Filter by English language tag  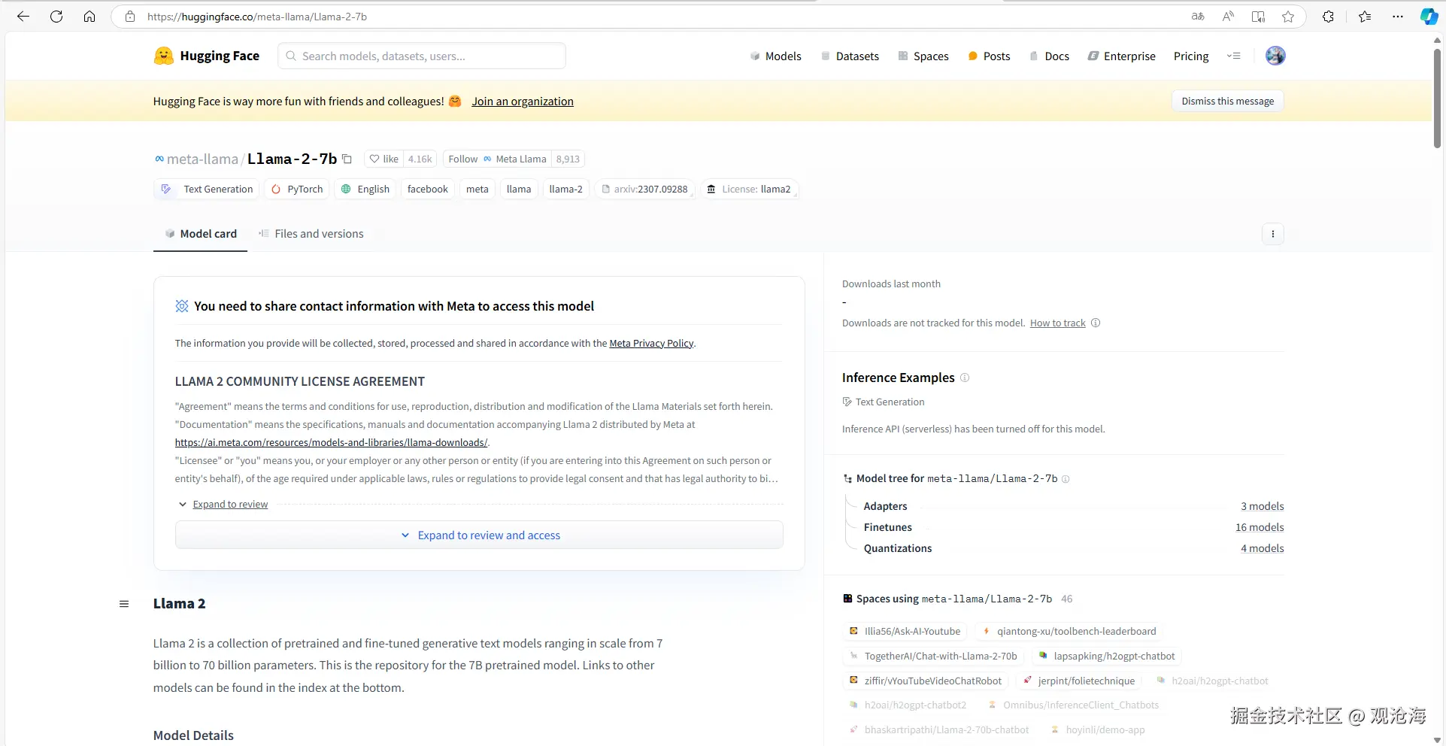365,189
